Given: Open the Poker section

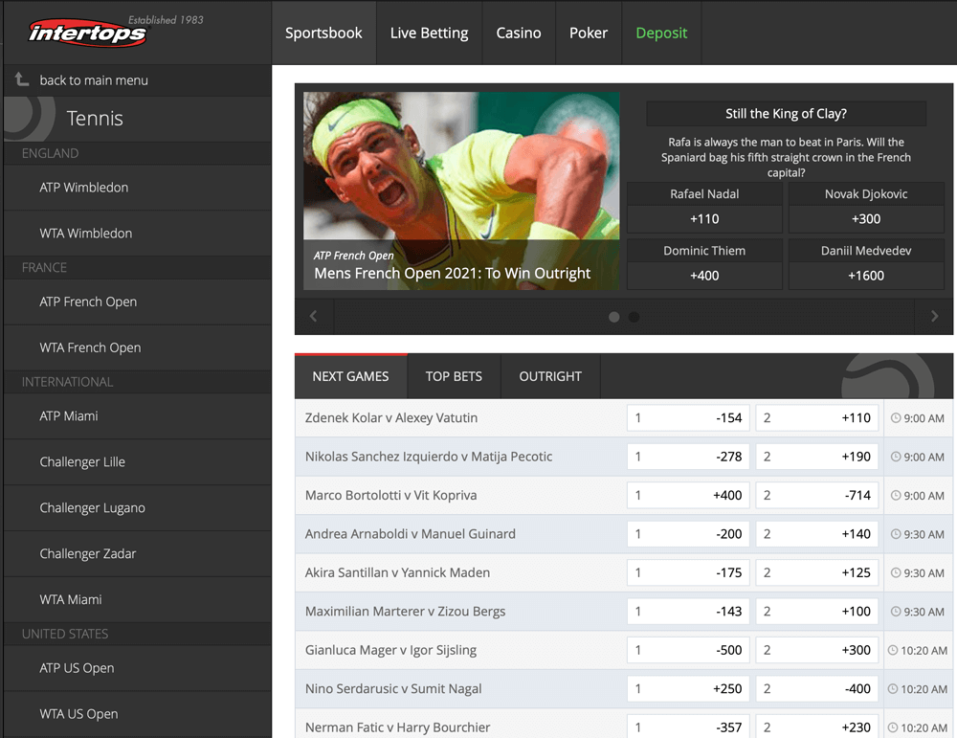Looking at the screenshot, I should (x=589, y=33).
